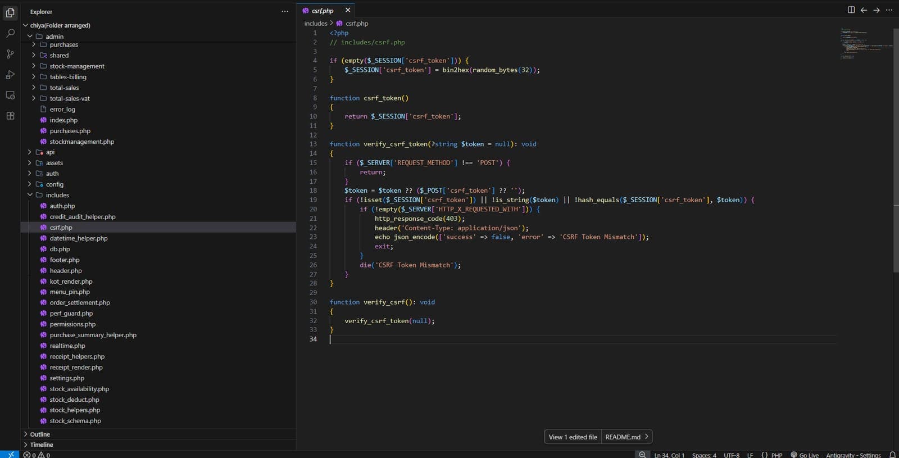Open the Extensions view icon
The image size is (899, 458).
(x=10, y=116)
